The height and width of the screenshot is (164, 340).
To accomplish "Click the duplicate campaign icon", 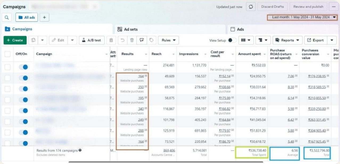I will [x=33, y=40].
